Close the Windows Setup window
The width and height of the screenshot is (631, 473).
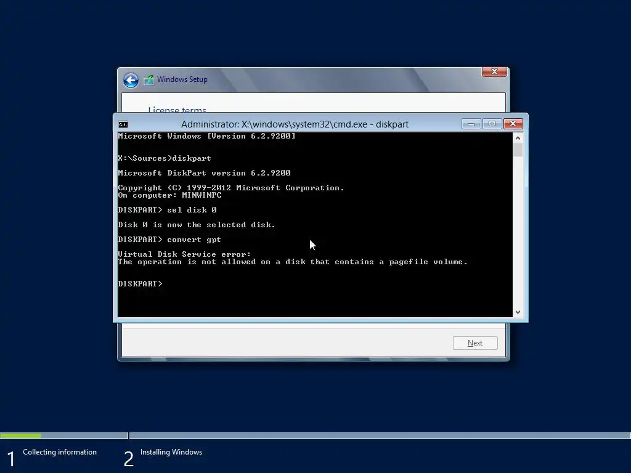click(494, 71)
